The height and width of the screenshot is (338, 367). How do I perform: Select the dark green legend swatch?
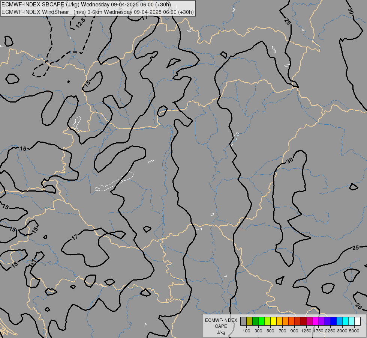[256, 321]
